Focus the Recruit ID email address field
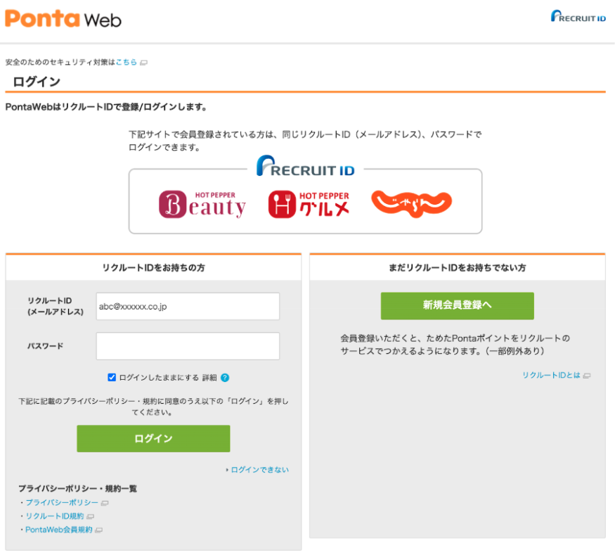 (x=188, y=306)
